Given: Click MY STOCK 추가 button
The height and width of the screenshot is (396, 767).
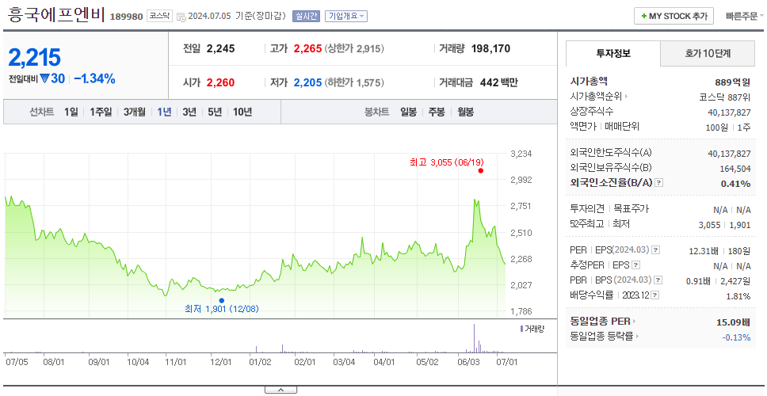Looking at the screenshot, I should point(674,16).
